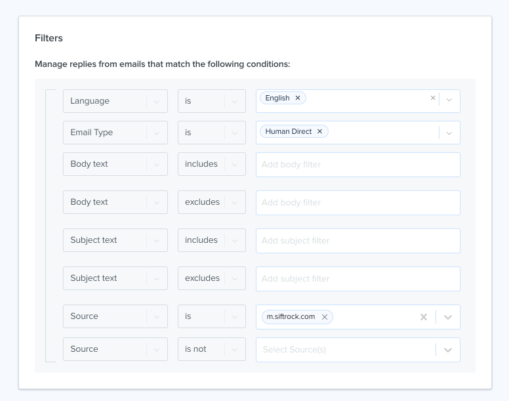This screenshot has height=401, width=509.
Task: Open the Language field selector
Action: 115,101
